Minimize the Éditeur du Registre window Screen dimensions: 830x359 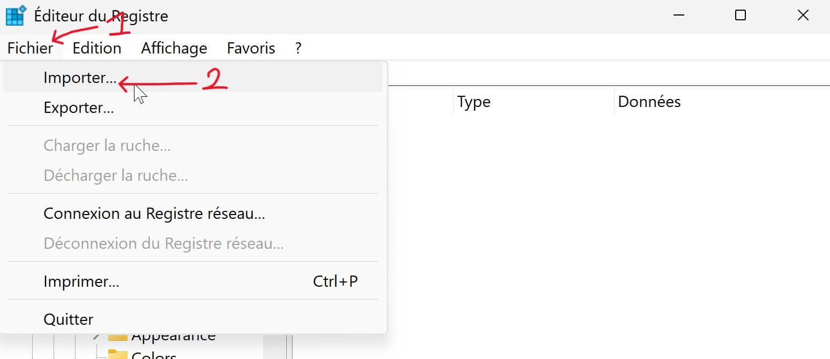tap(678, 16)
